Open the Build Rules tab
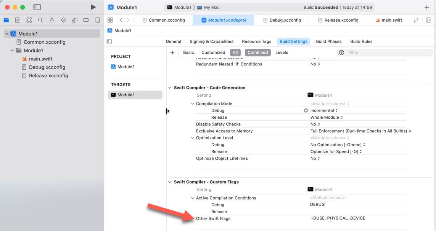This screenshot has width=436, height=231. coord(361,41)
